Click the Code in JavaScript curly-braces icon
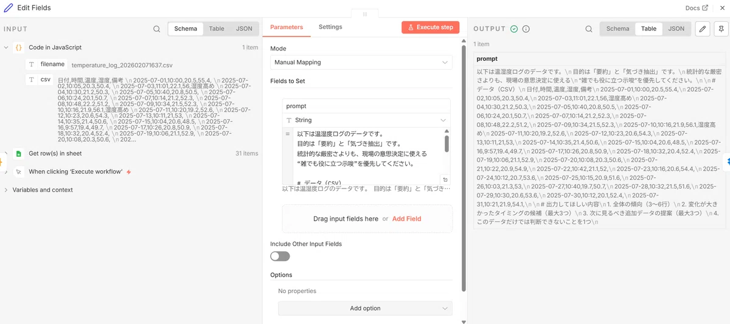The image size is (730, 324). 18,47
